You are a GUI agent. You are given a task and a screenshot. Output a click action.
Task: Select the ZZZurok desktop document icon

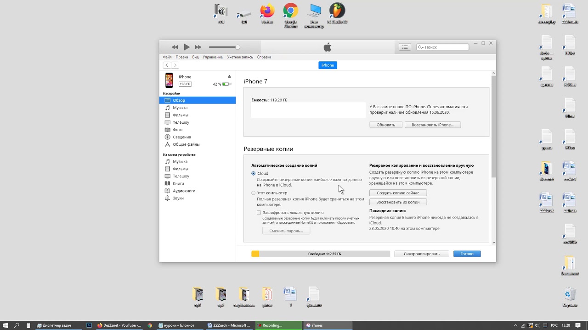(x=547, y=203)
